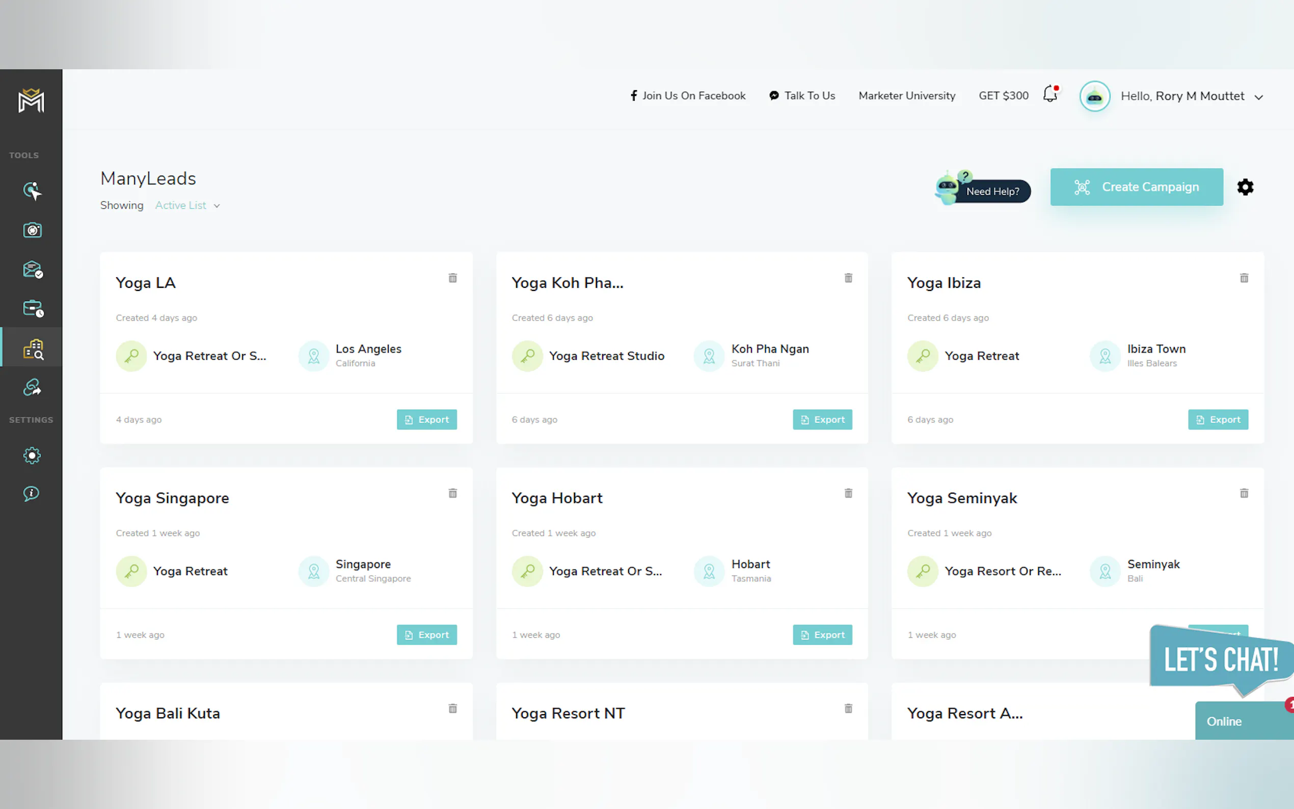Open the info chat bubble in sidebar
Image resolution: width=1294 pixels, height=809 pixels.
[x=32, y=493]
